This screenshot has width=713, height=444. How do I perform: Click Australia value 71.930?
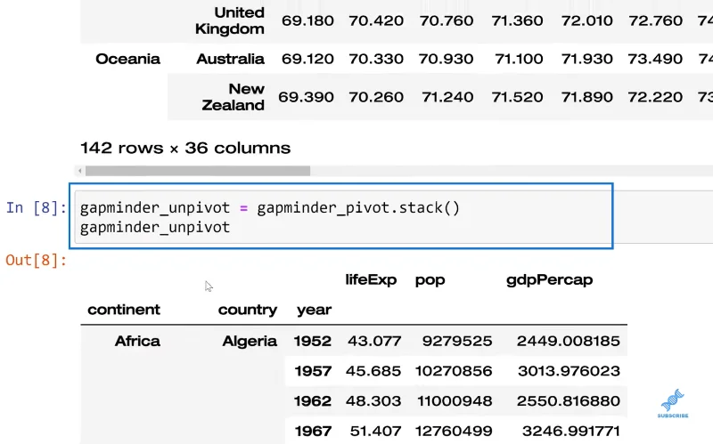click(x=586, y=59)
